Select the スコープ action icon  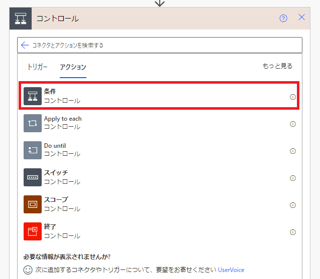[x=33, y=204]
